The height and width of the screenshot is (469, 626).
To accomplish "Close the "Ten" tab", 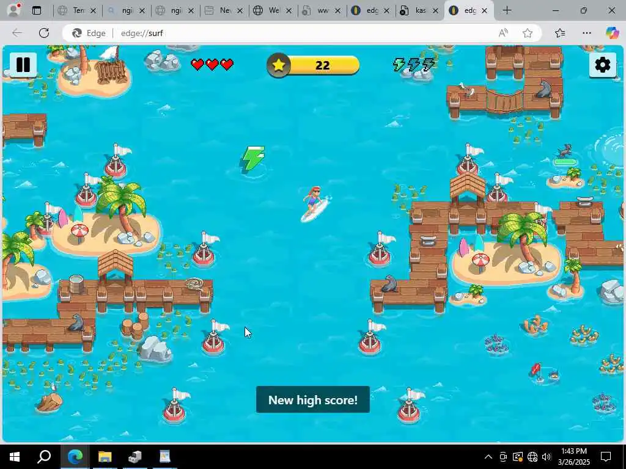I will [93, 11].
